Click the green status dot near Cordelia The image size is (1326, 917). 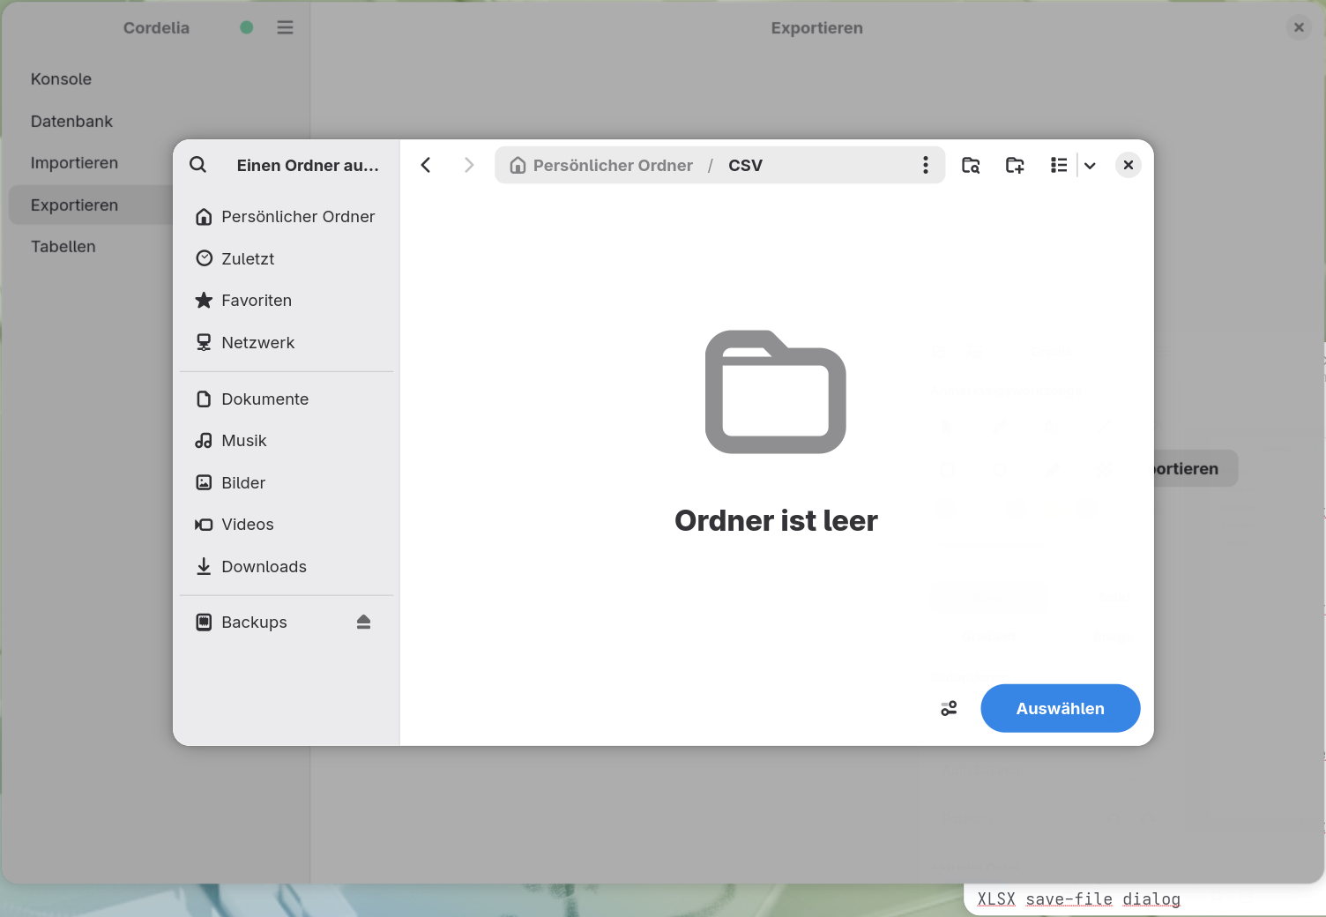pyautogui.click(x=247, y=27)
